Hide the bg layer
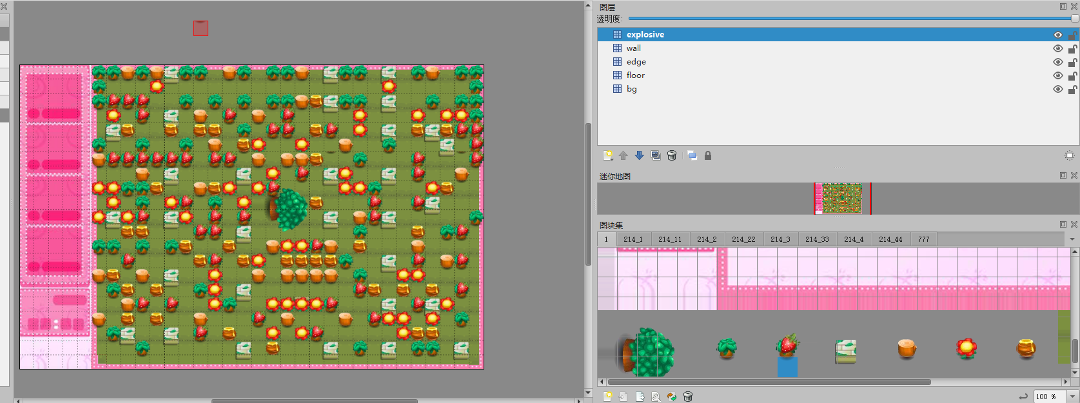The height and width of the screenshot is (403, 1080). click(1057, 89)
